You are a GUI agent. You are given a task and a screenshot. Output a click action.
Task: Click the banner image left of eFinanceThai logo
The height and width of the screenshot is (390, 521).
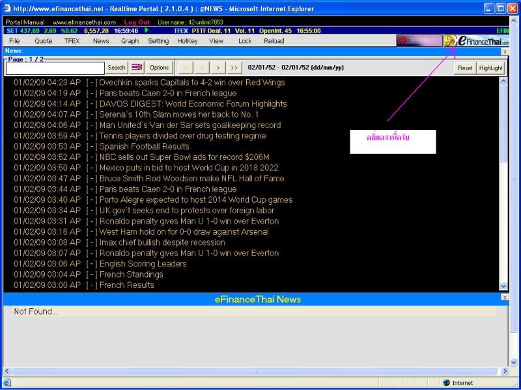pos(419,41)
